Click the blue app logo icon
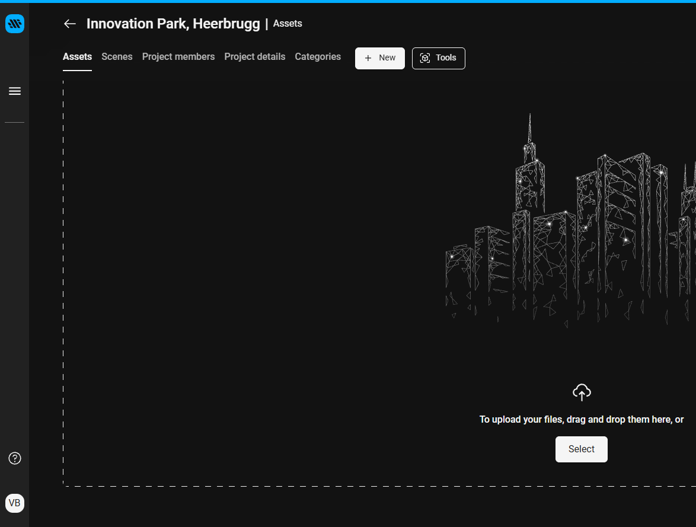The height and width of the screenshot is (527, 696). [x=15, y=24]
